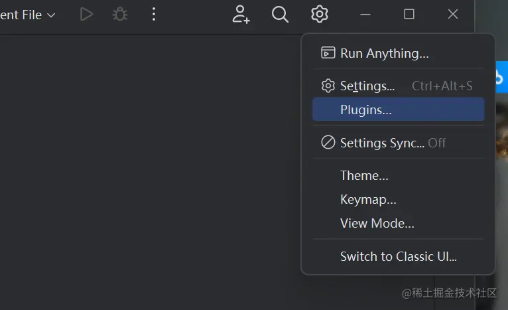Image resolution: width=508 pixels, height=310 pixels.
Task: Toggle Settings Sync Off status label
Action: click(x=437, y=143)
